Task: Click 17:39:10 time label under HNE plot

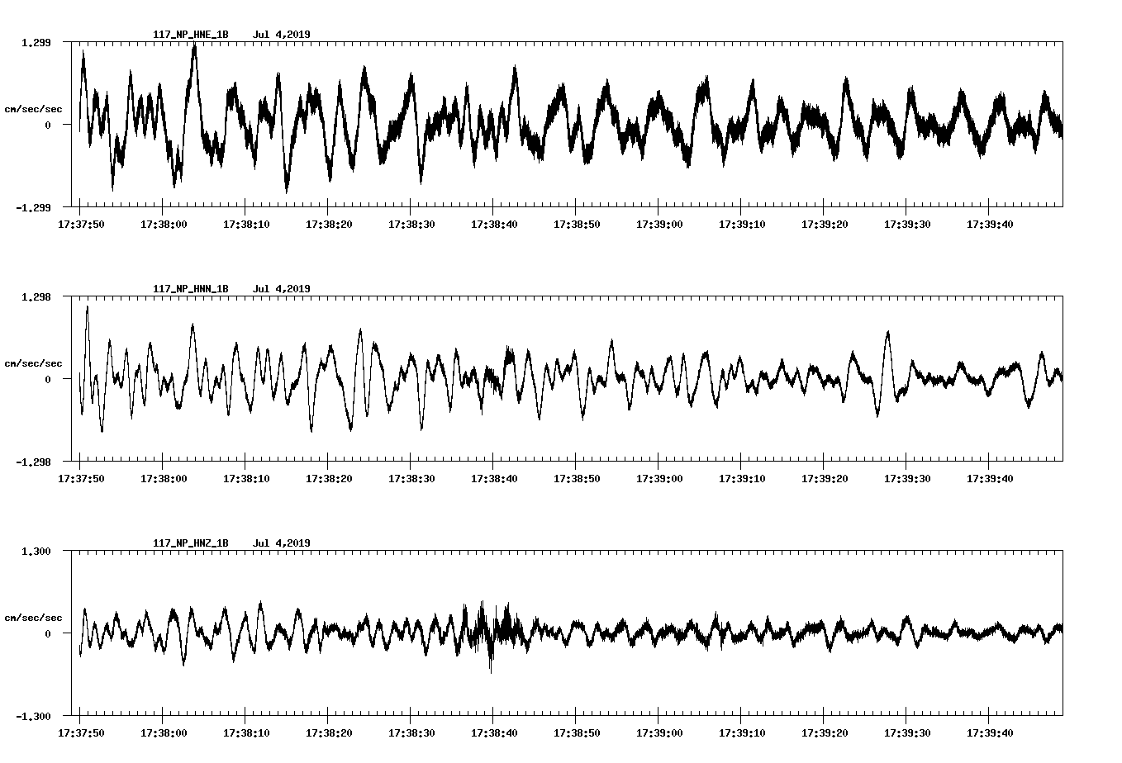Action: click(x=741, y=224)
